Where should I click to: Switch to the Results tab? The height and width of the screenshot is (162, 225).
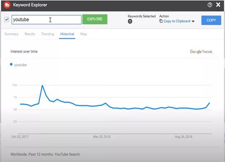point(30,34)
